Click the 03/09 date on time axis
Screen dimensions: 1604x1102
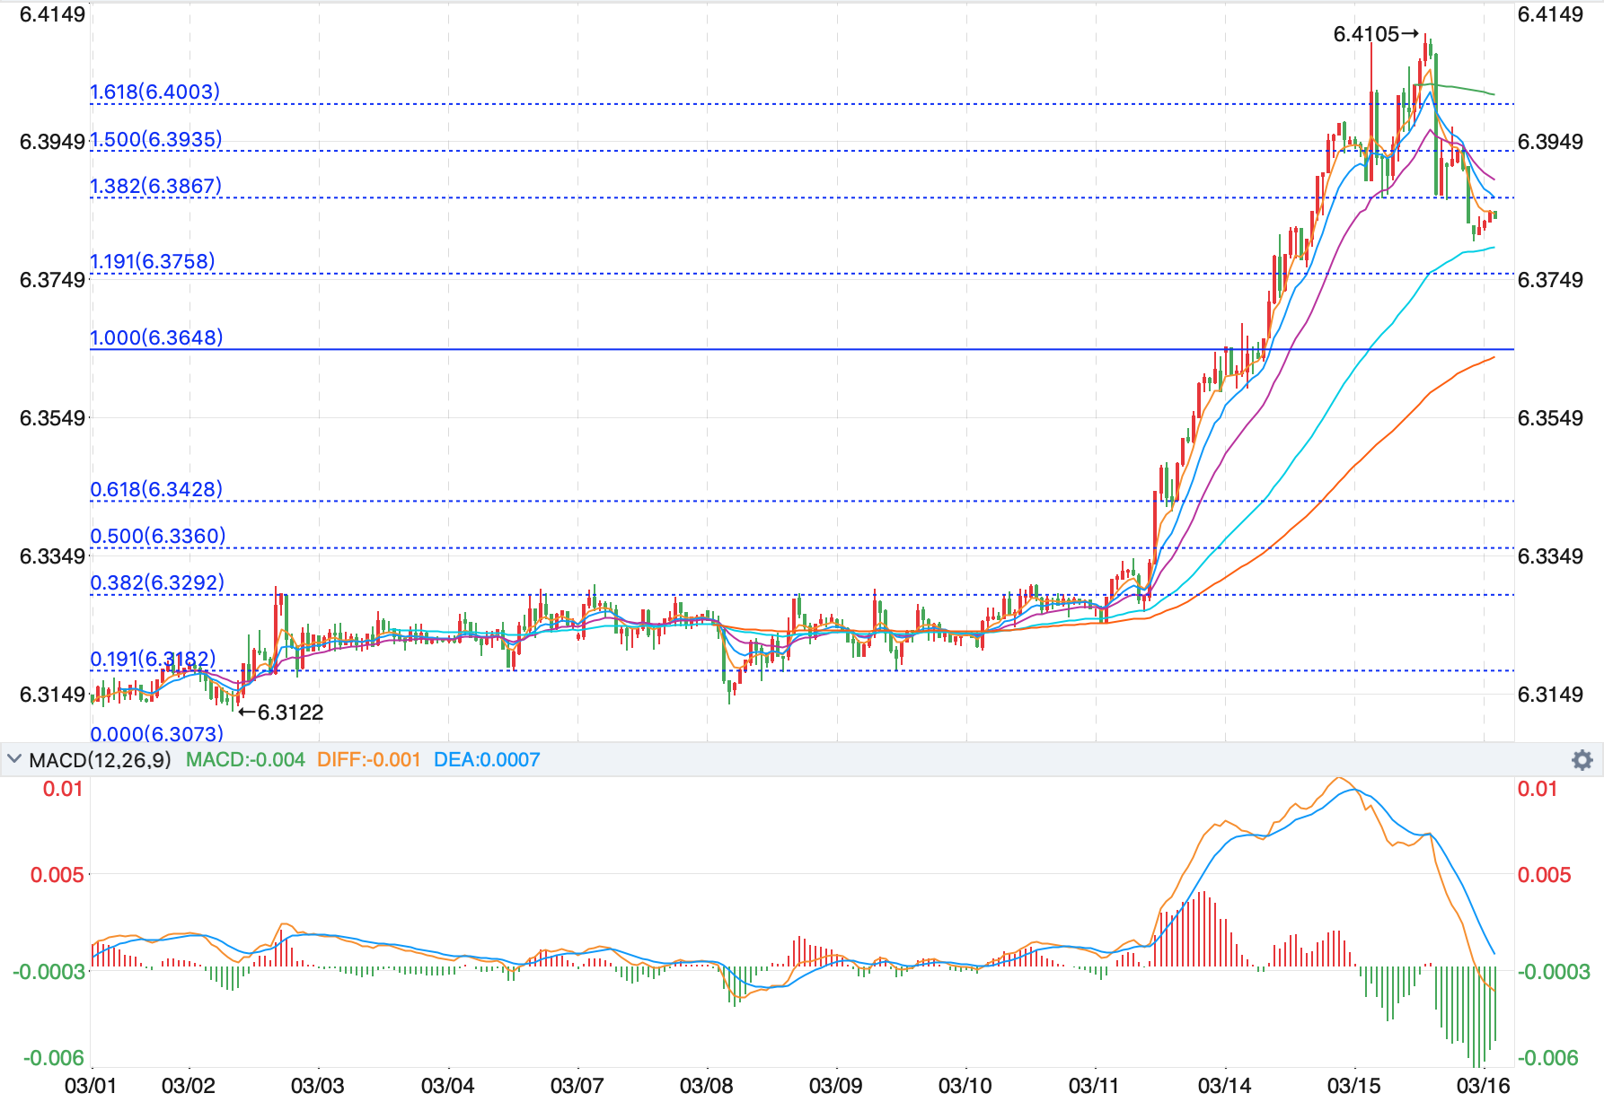tap(836, 1086)
